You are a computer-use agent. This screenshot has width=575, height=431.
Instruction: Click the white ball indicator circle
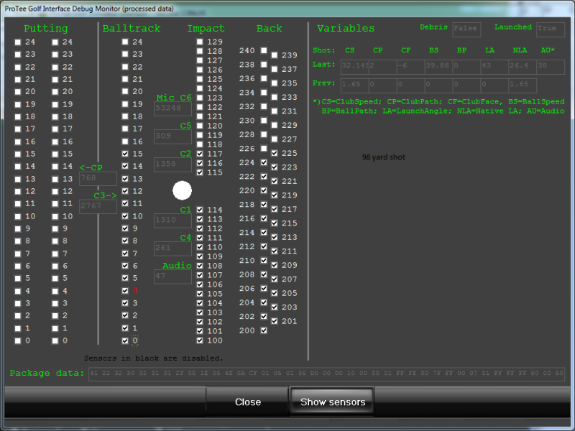pyautogui.click(x=183, y=190)
